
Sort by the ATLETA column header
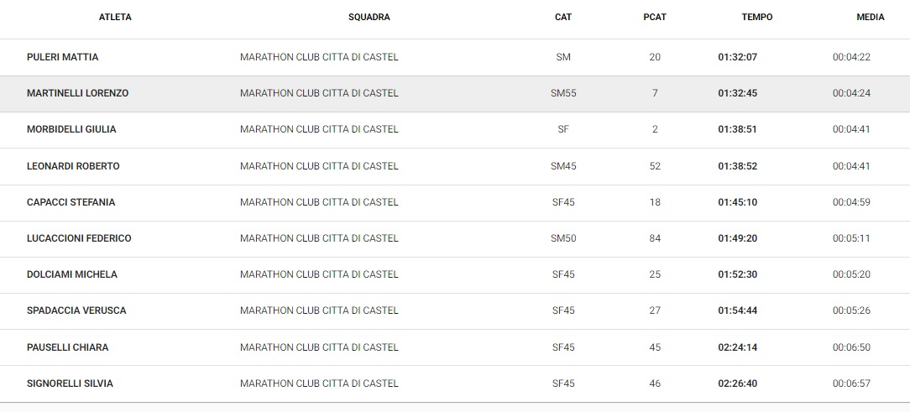(x=115, y=18)
